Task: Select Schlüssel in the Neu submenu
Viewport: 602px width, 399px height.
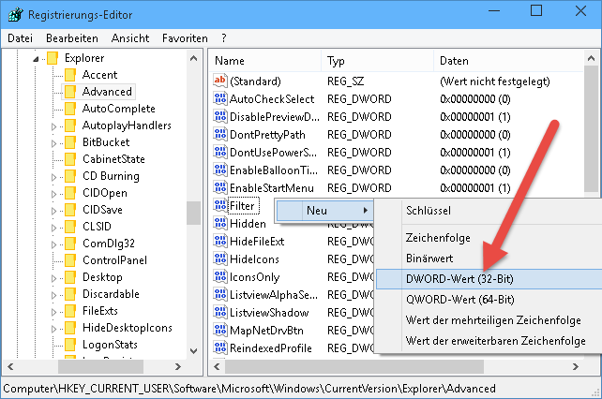Action: [x=428, y=211]
